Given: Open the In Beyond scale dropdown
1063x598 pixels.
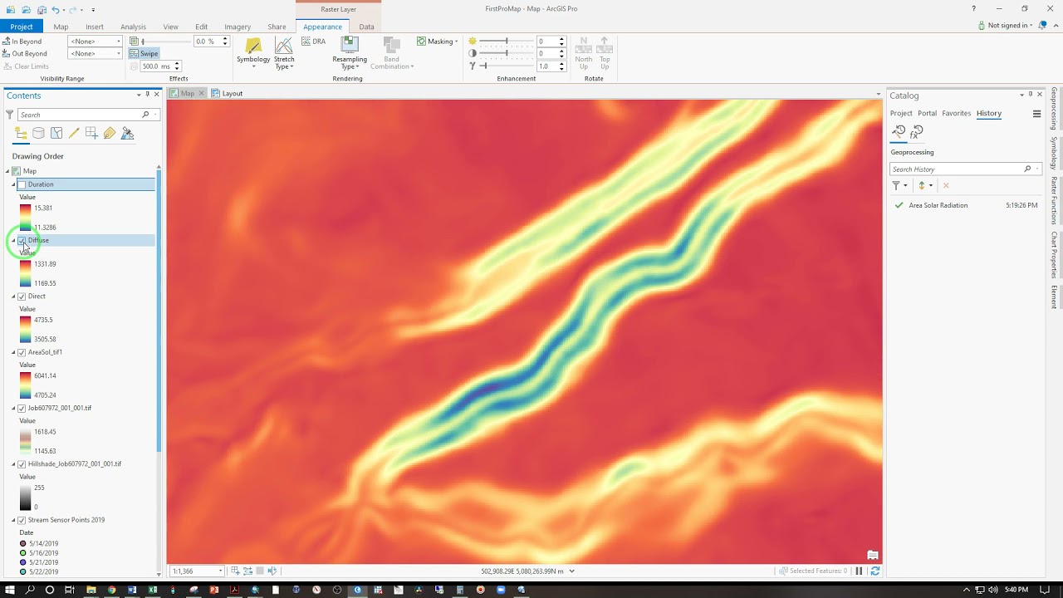Looking at the screenshot, I should [118, 42].
